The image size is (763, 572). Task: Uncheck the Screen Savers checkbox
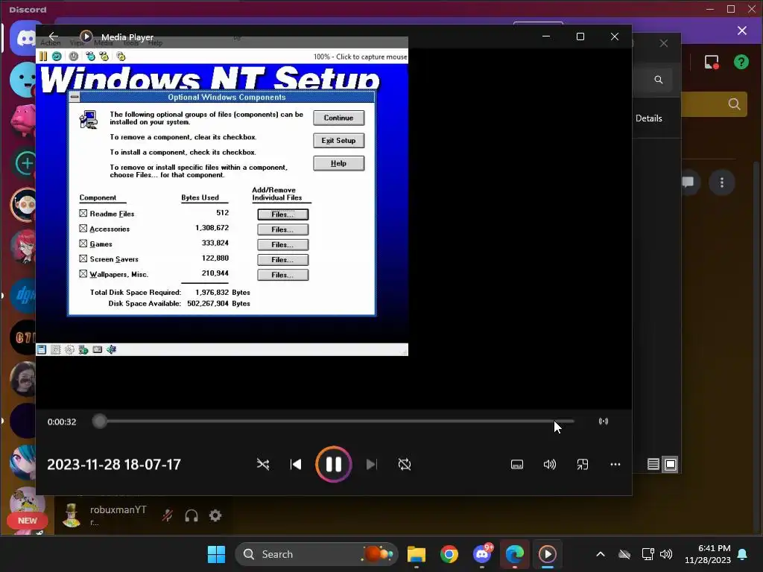pos(83,258)
